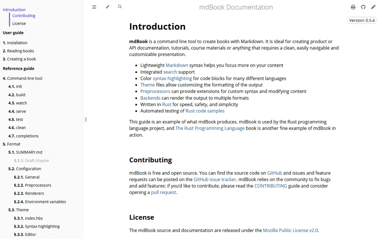Viewport: 382px width, 239px height.
Task: Open 4.2. build page
Action: (17, 95)
